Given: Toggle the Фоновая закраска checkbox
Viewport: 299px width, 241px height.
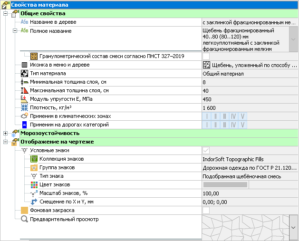Looking at the screenshot, I should (206, 210).
